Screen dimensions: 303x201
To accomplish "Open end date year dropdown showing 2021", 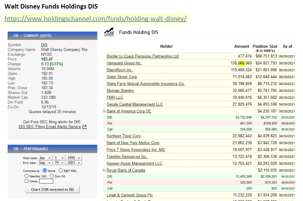I will 74,163.
